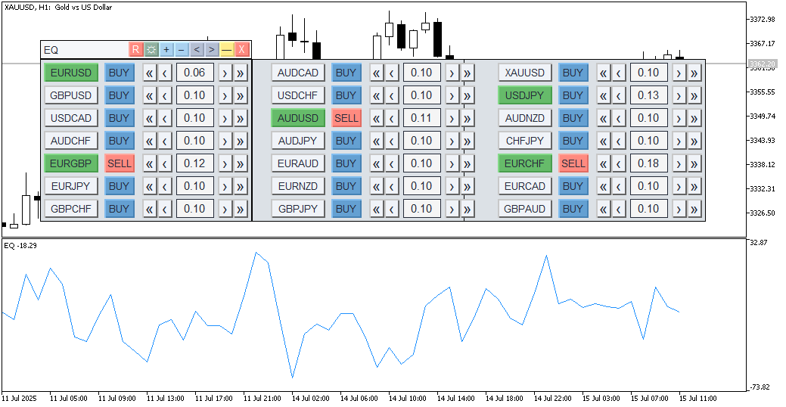Click the left angle icon in EQ header

point(197,50)
